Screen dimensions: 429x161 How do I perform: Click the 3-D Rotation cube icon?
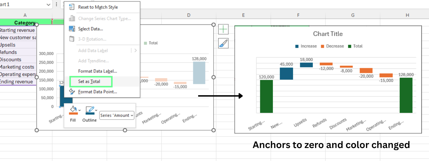click(72, 39)
